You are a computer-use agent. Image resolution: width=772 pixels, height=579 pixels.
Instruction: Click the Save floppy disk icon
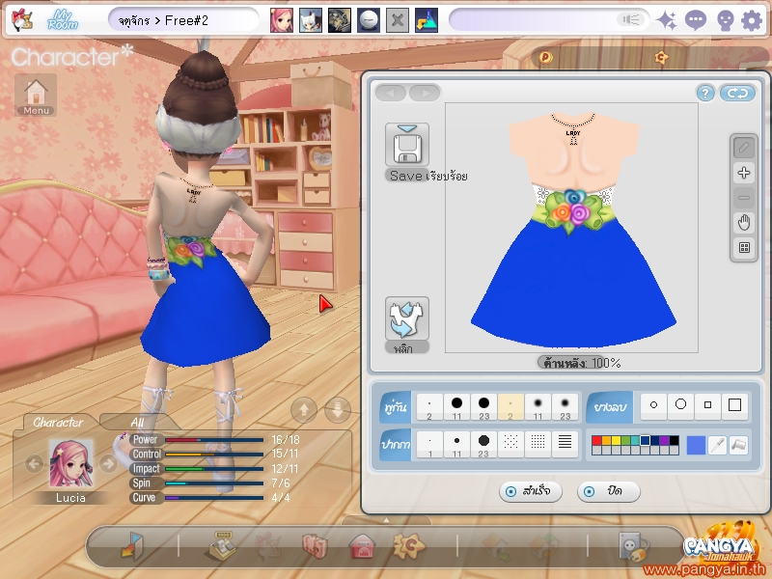click(406, 146)
